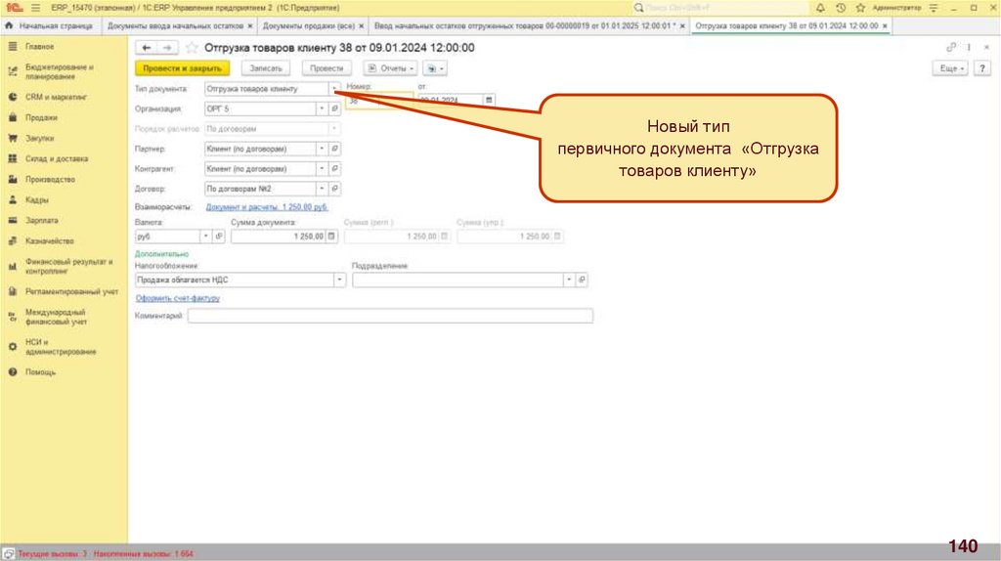Open the Документ и расчеты link

(x=267, y=207)
